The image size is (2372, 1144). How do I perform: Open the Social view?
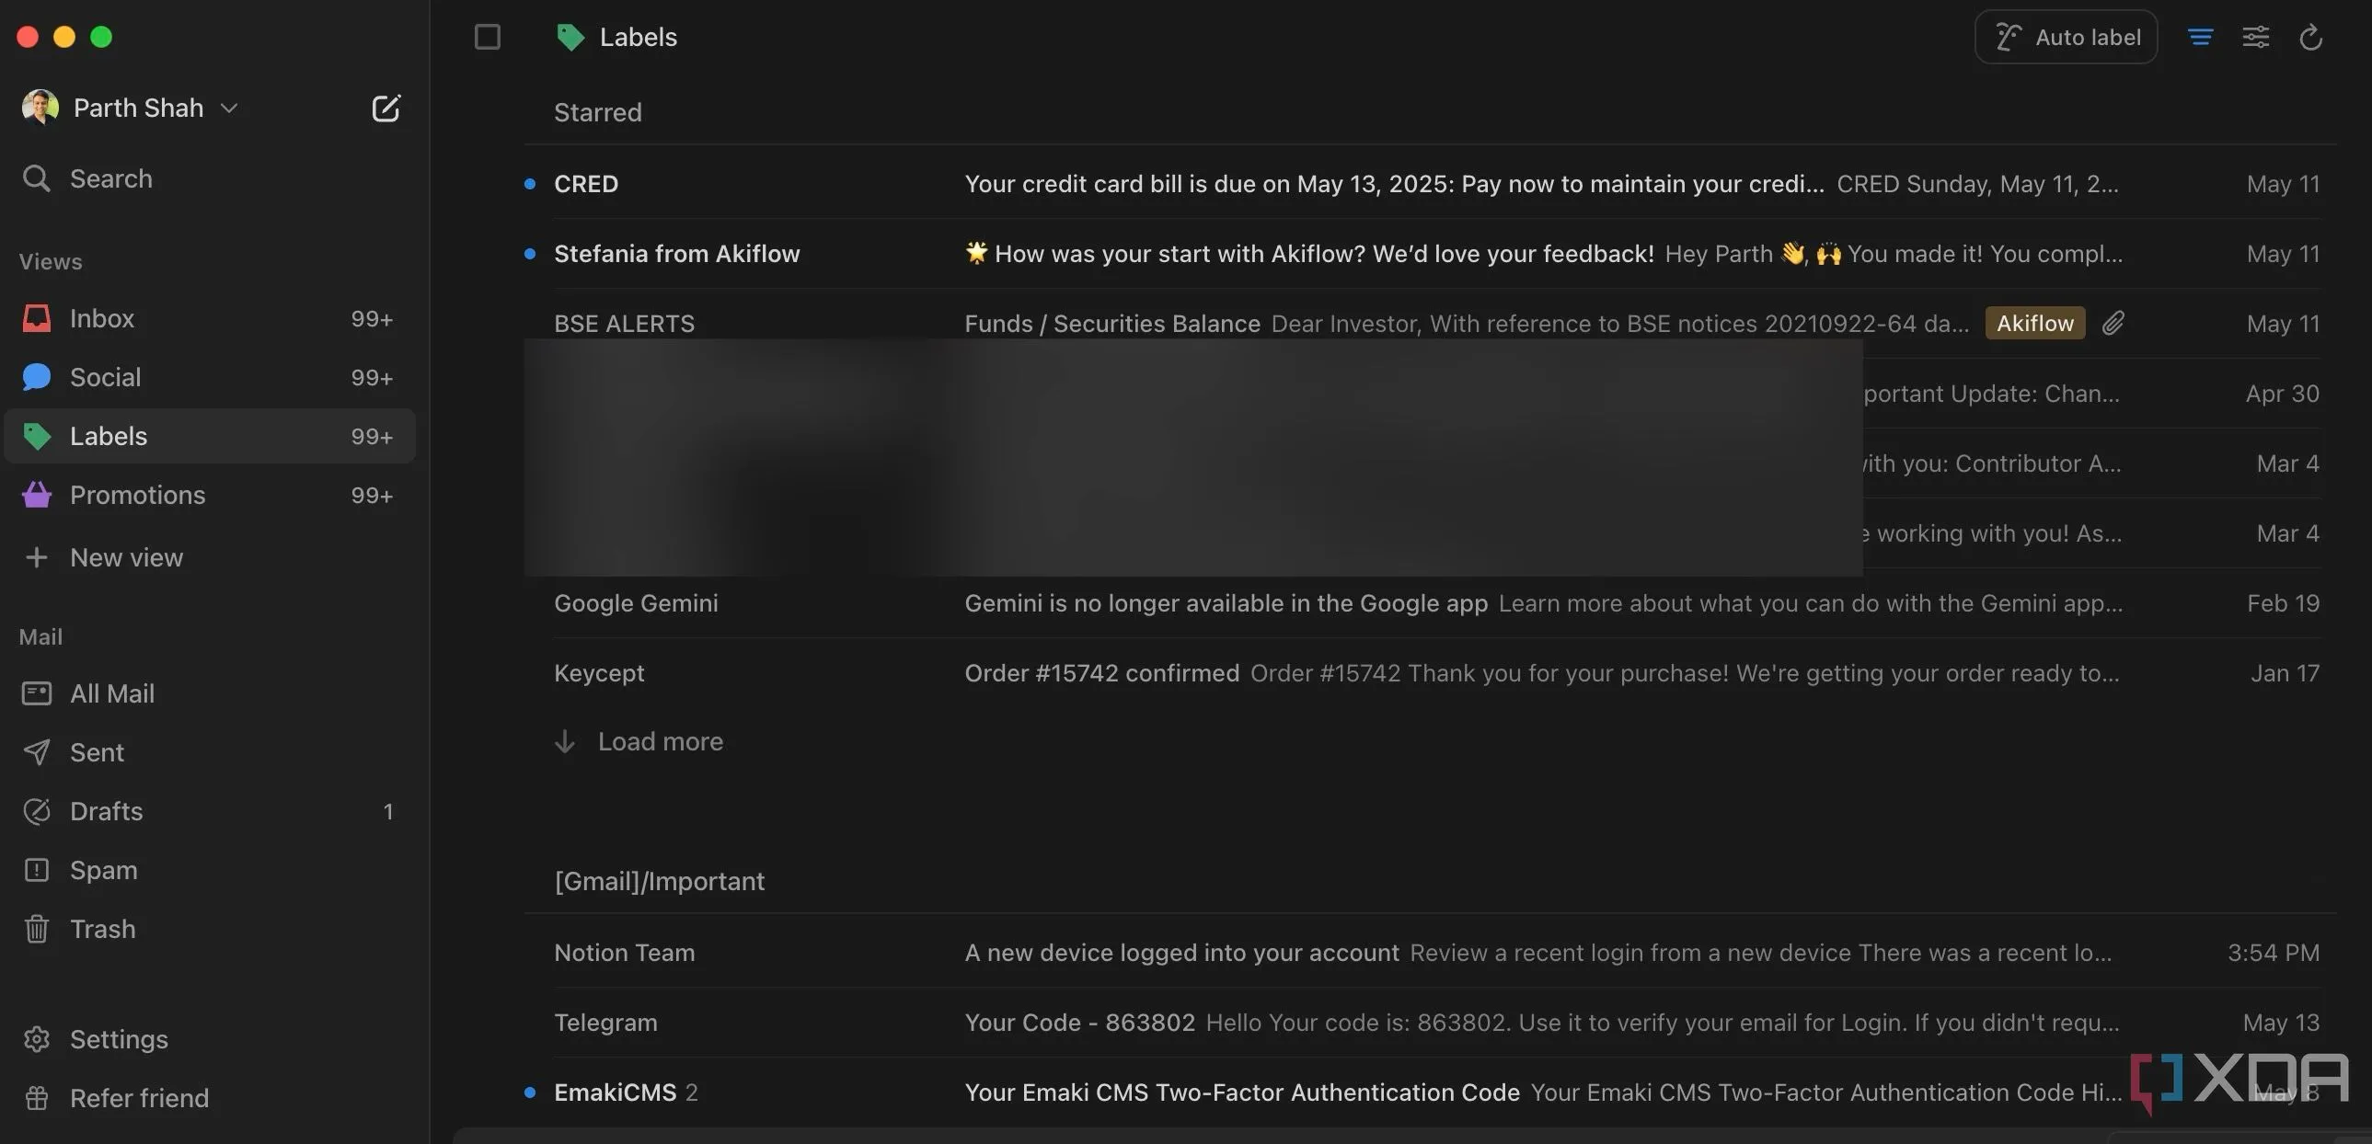point(210,377)
